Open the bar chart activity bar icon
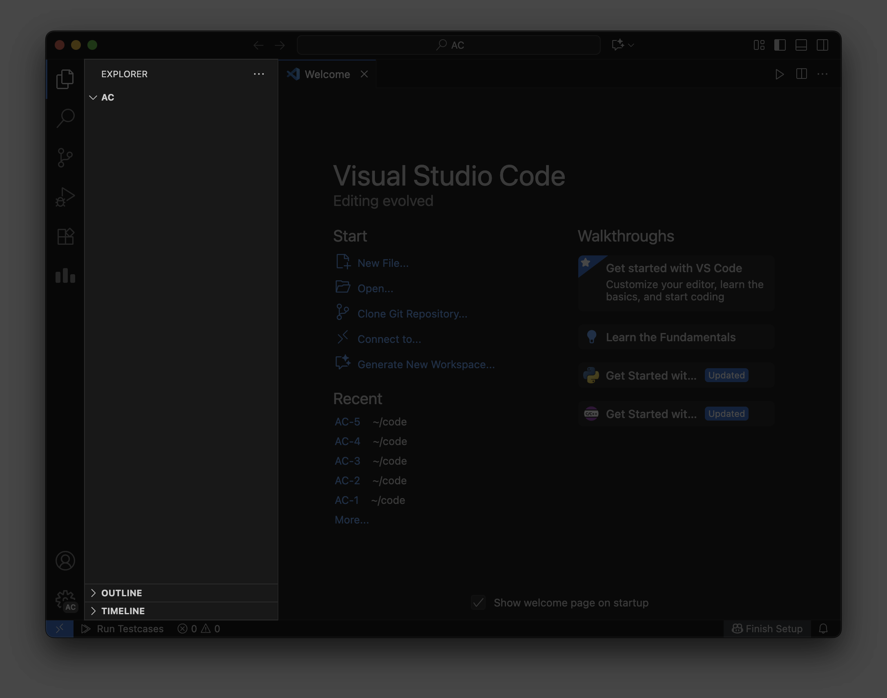Image resolution: width=887 pixels, height=698 pixels. coord(65,276)
